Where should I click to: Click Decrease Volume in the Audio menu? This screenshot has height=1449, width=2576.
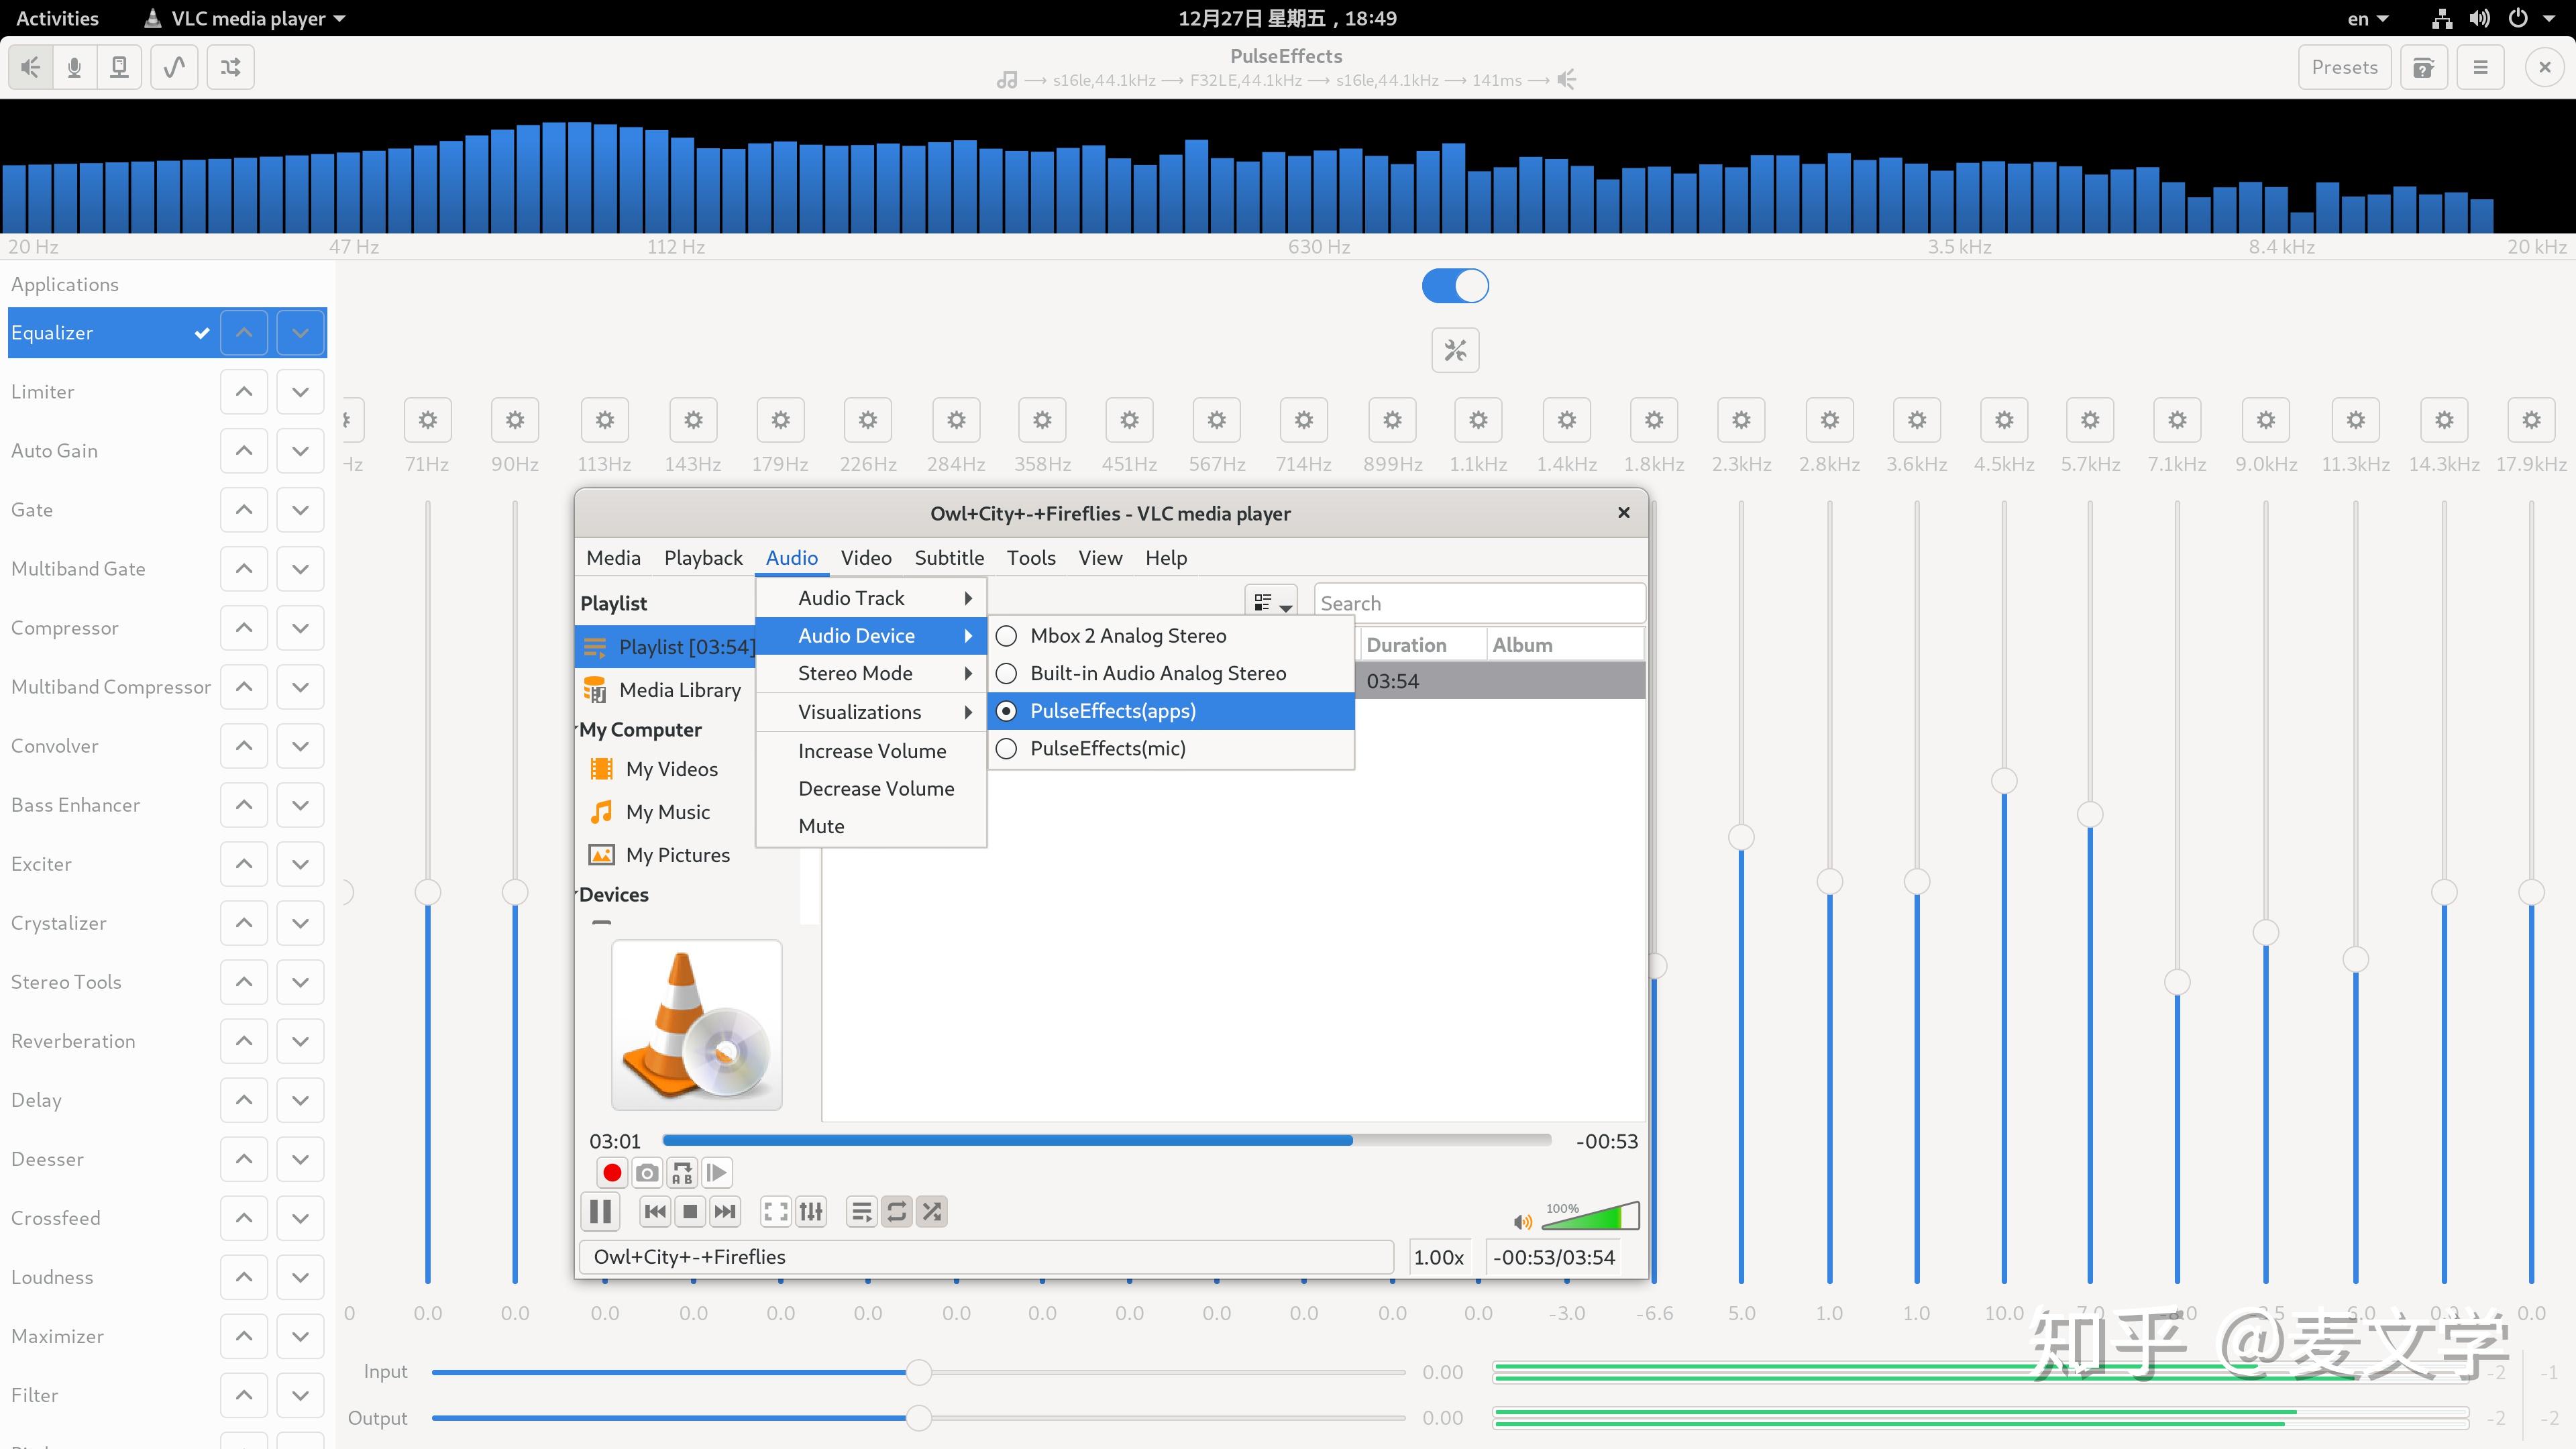tap(875, 788)
